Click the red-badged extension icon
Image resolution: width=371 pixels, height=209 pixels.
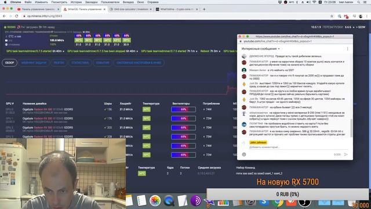[x=346, y=16]
